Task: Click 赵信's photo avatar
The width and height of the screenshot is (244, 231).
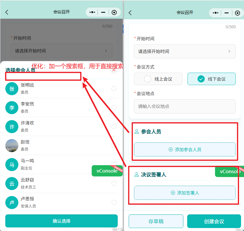Action: [x=12, y=146]
